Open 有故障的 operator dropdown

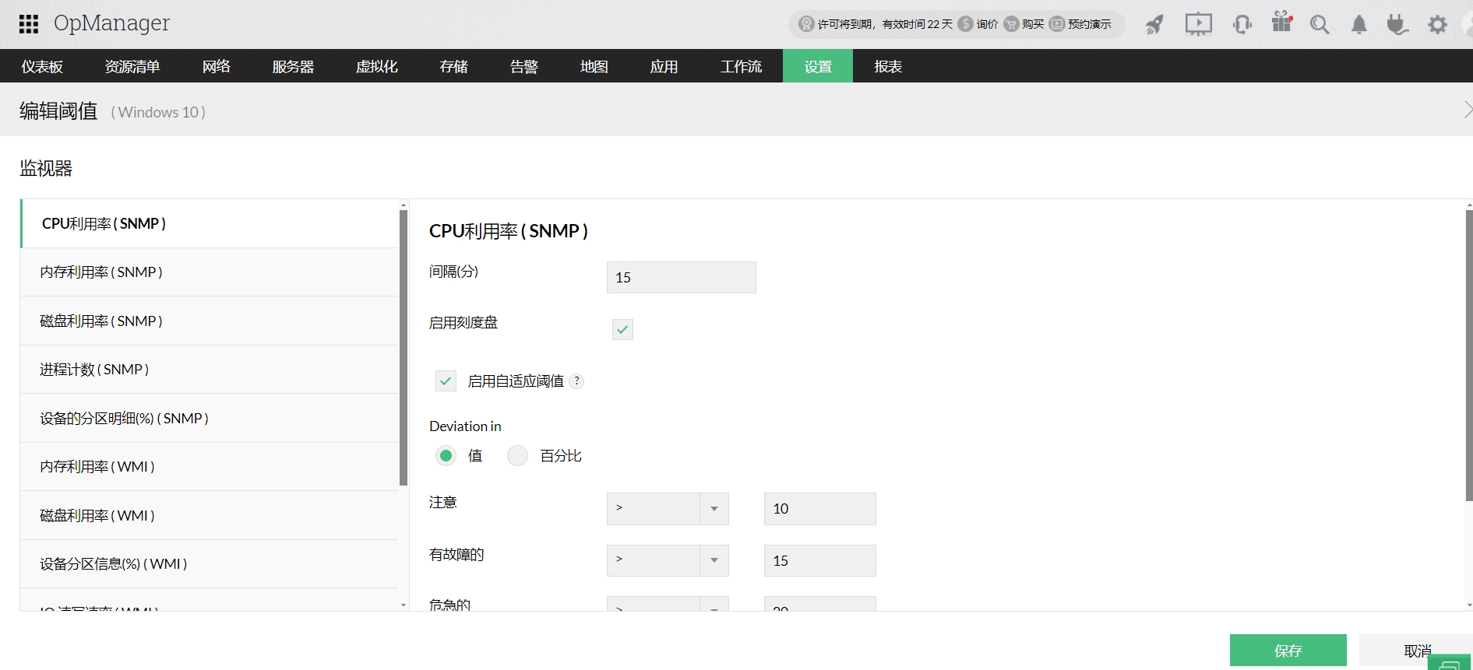click(668, 560)
